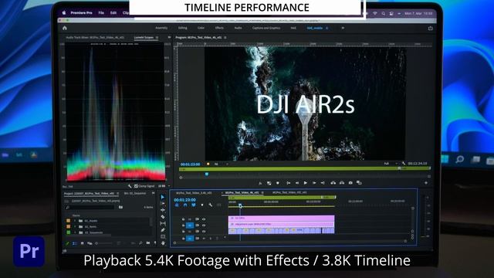
Task: Step forward one frame in Program monitor
Action: pos(314,183)
